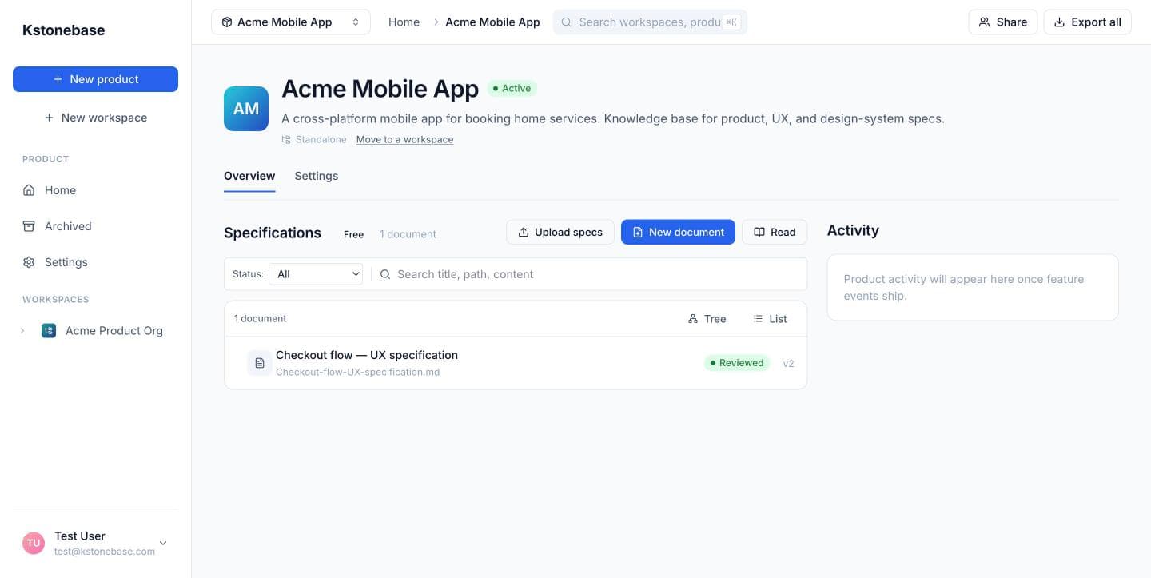Click the Share button
Screen dimensions: 1151x578
point(1003,22)
